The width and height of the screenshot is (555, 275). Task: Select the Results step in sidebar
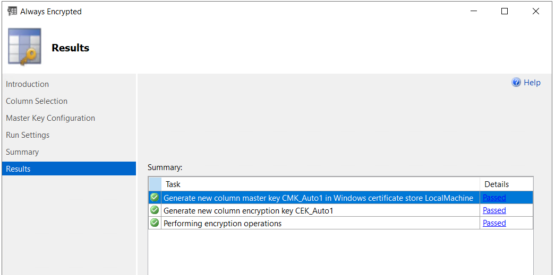coord(18,169)
